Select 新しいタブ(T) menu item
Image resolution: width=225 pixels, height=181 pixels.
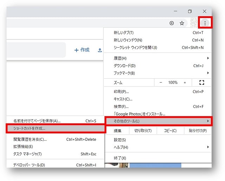click(x=157, y=33)
